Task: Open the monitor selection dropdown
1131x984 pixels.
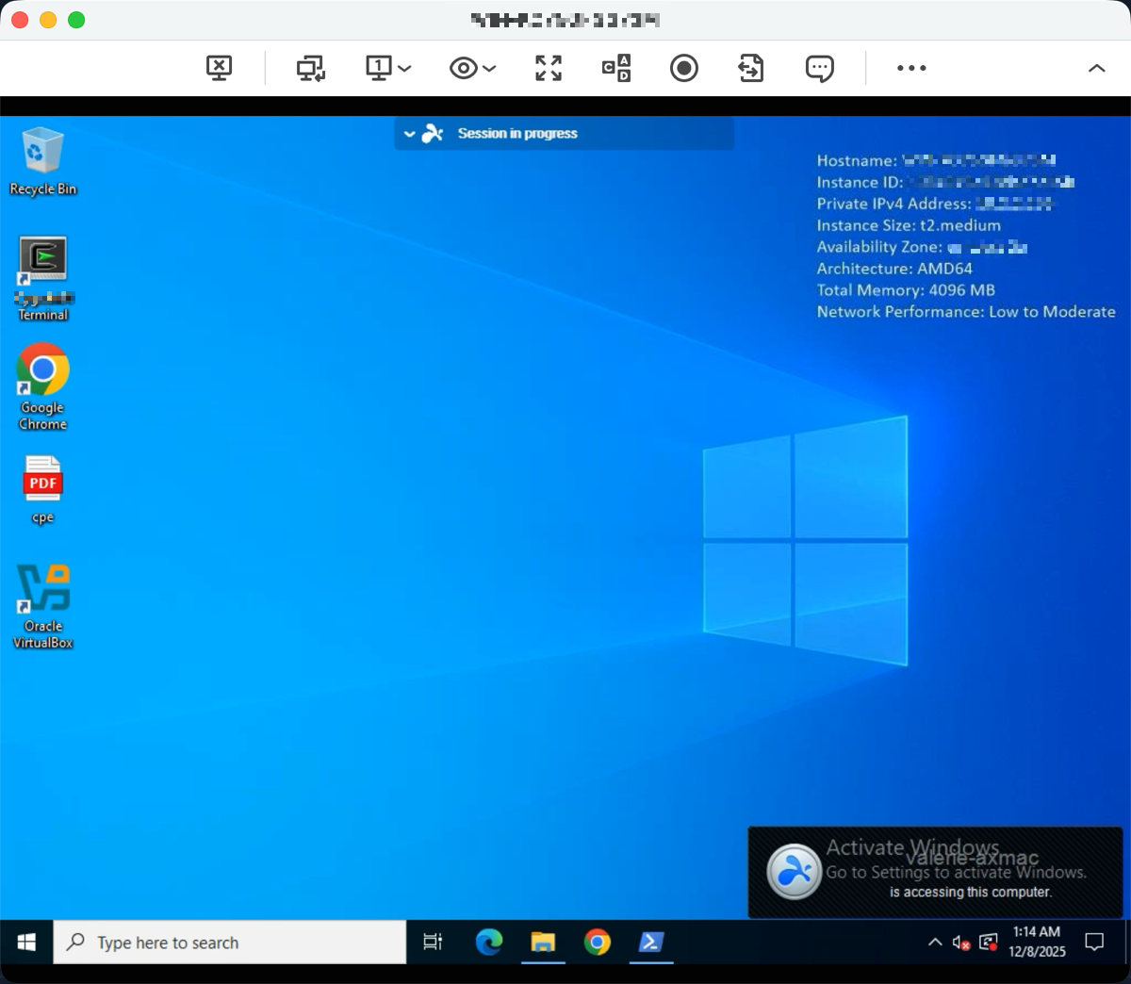Action: pos(405,68)
